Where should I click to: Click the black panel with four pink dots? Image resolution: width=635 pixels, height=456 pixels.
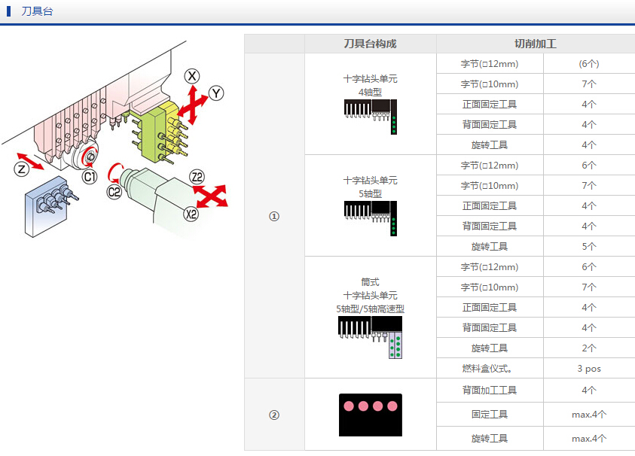tap(370, 414)
